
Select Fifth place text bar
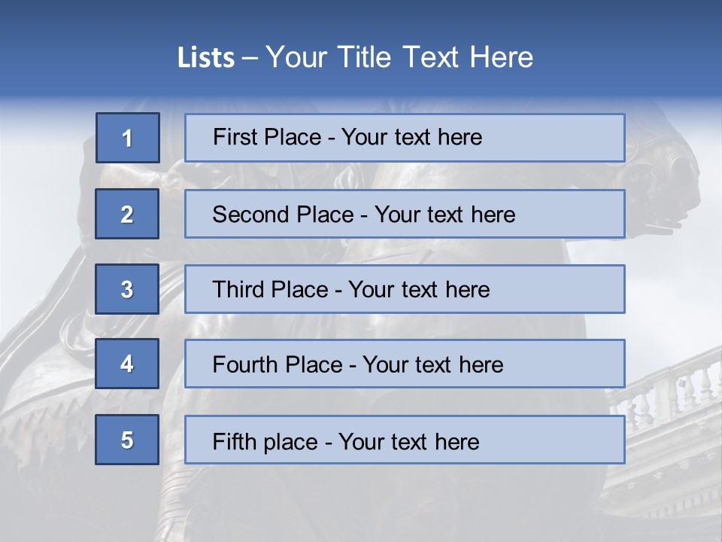405,440
